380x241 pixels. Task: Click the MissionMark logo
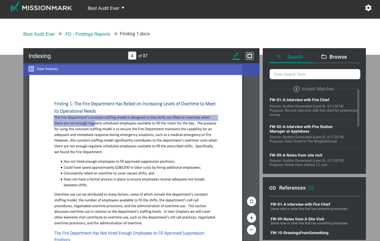point(41,7)
